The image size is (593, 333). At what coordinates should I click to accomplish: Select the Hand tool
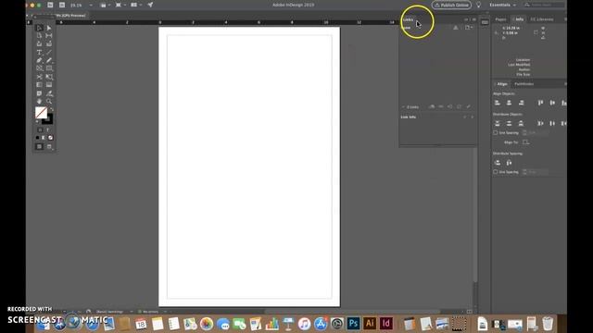coord(39,102)
